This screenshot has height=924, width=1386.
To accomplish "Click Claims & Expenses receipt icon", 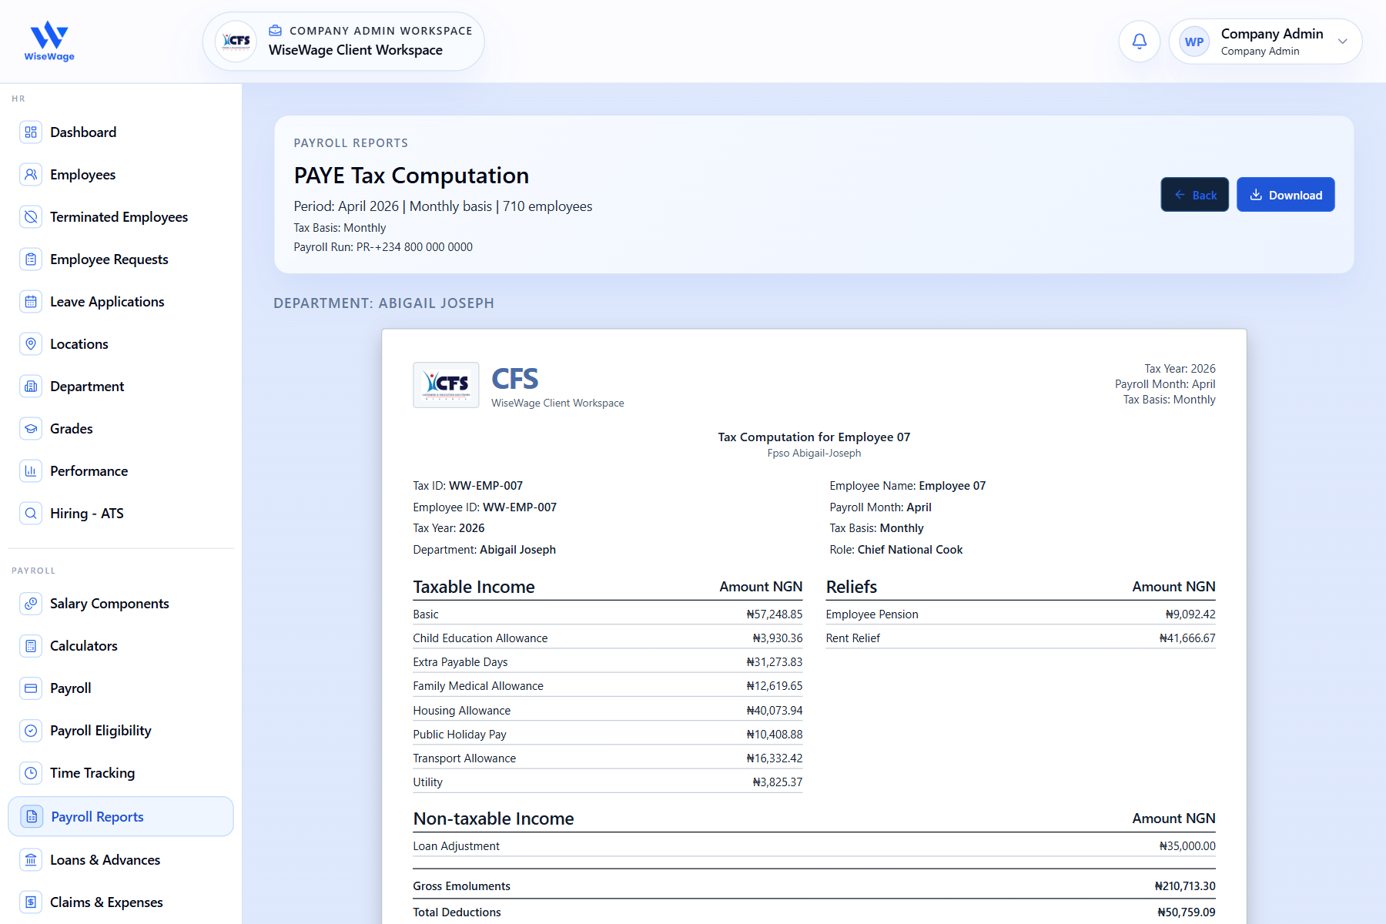I will pyautogui.click(x=31, y=902).
